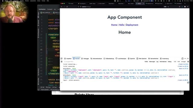
Task: Toggle the Informationen console filter
Action: coord(163,61)
